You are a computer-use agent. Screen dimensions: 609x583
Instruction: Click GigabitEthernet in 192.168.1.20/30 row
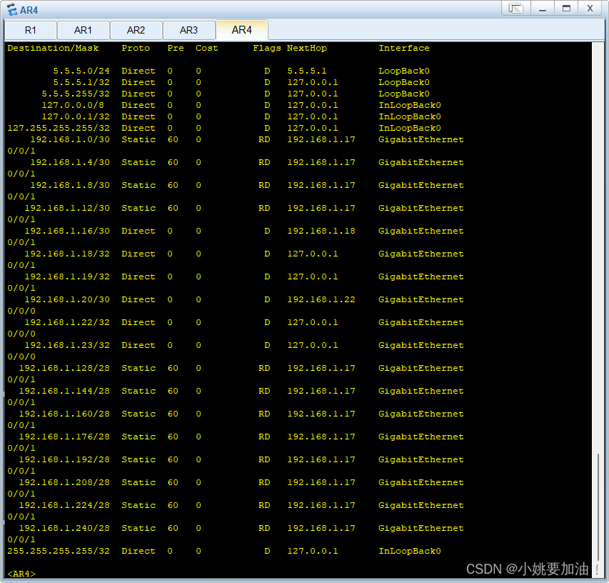click(x=421, y=299)
